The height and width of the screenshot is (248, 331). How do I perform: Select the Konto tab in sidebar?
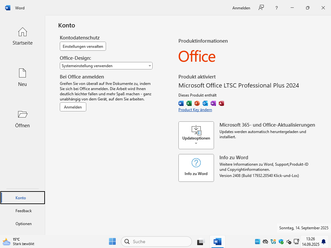pos(23,198)
